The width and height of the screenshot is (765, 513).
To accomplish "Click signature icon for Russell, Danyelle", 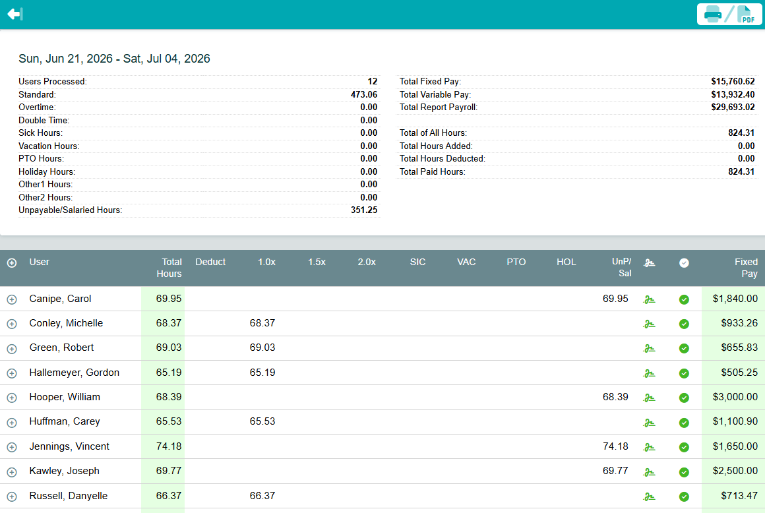I will click(x=649, y=497).
